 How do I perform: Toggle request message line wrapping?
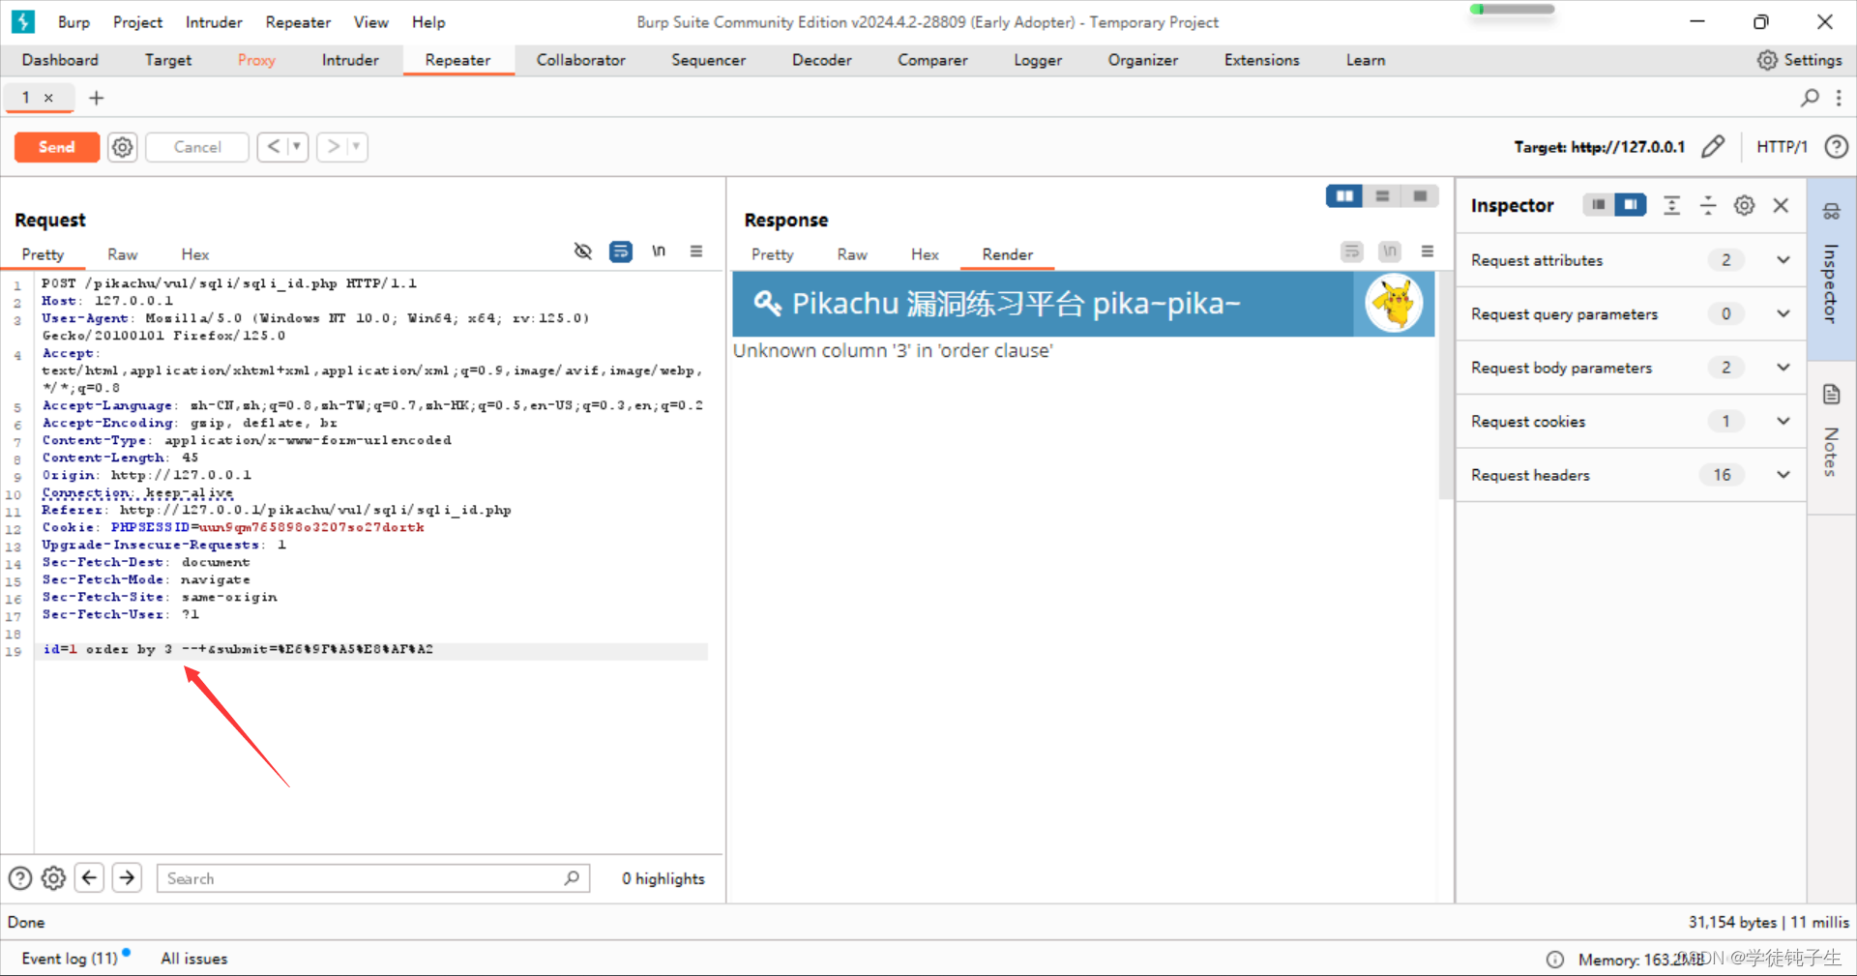point(621,251)
